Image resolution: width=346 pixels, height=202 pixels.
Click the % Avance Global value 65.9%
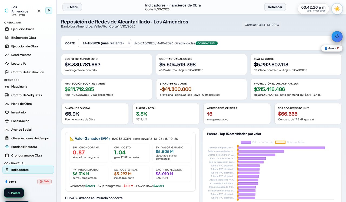72,114
